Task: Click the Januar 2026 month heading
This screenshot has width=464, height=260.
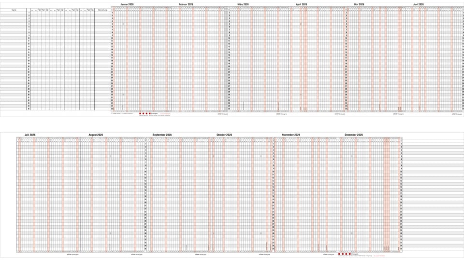Action: (x=127, y=4)
